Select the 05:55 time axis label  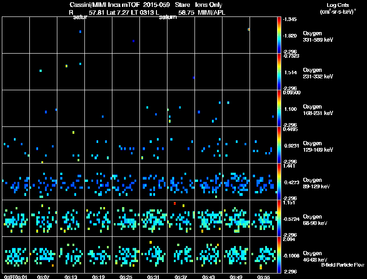[263, 277]
